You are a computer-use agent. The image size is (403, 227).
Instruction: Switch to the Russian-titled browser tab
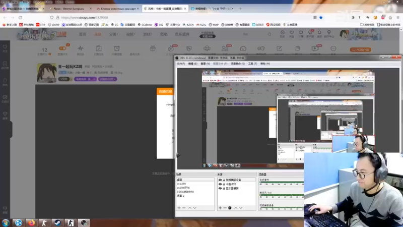118,9
